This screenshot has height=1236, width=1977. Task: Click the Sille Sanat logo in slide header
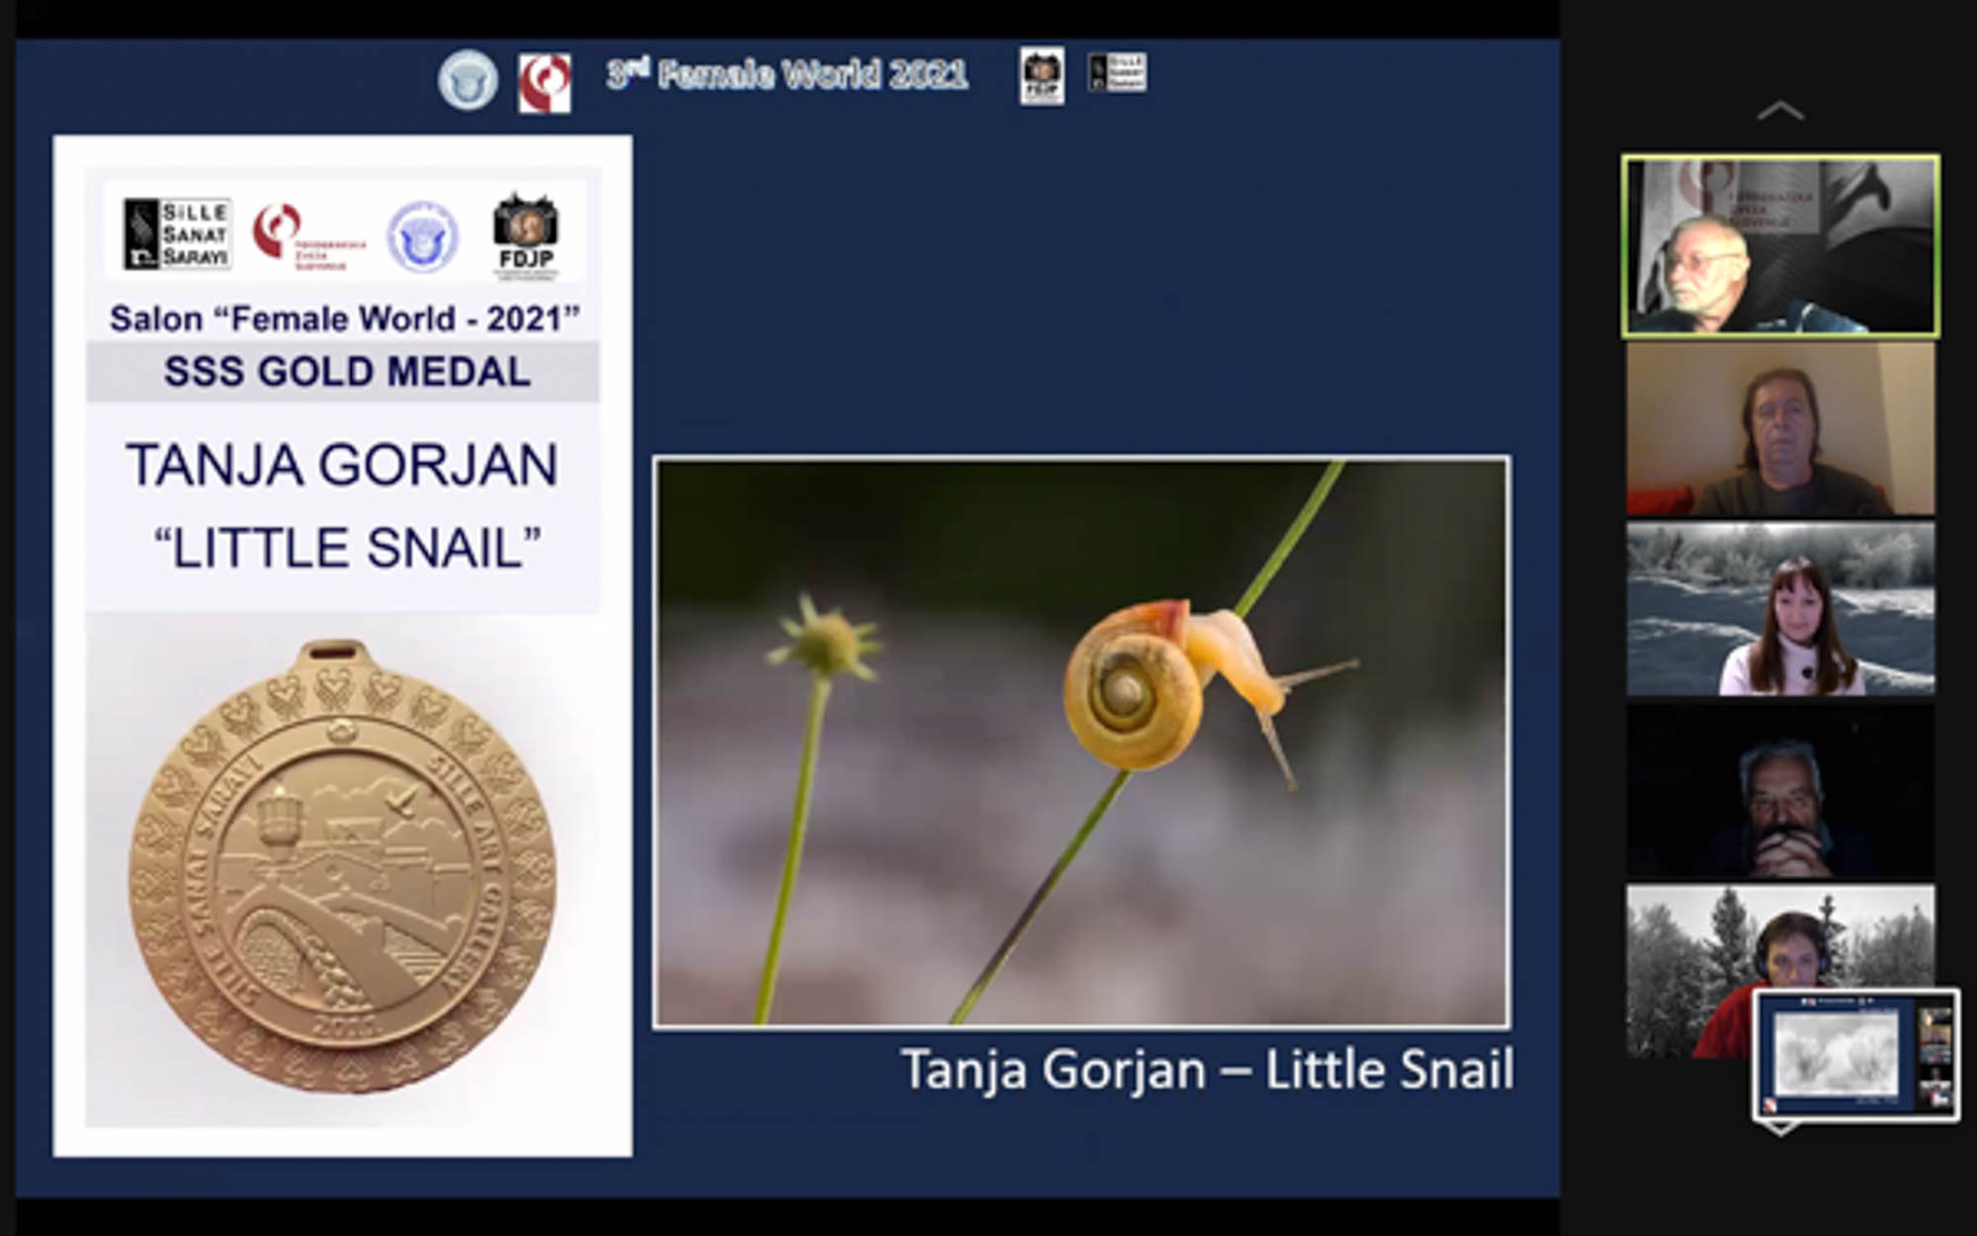1117,72
